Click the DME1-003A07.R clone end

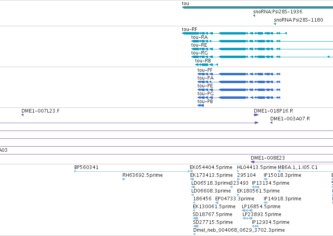(272, 123)
